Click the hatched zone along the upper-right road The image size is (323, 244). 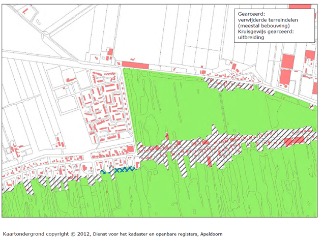coord(239,84)
